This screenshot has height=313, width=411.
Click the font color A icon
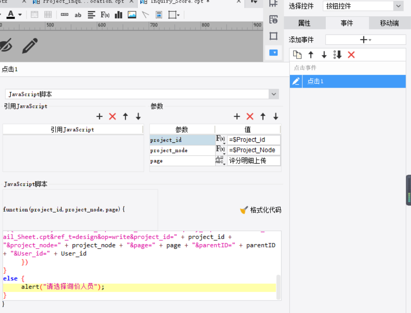pos(10,15)
